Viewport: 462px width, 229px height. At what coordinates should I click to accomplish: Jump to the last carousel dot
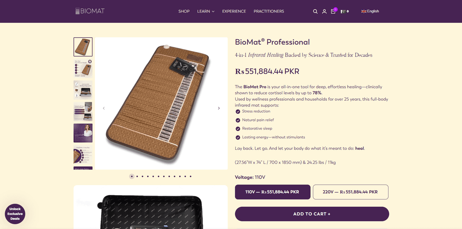point(191,176)
